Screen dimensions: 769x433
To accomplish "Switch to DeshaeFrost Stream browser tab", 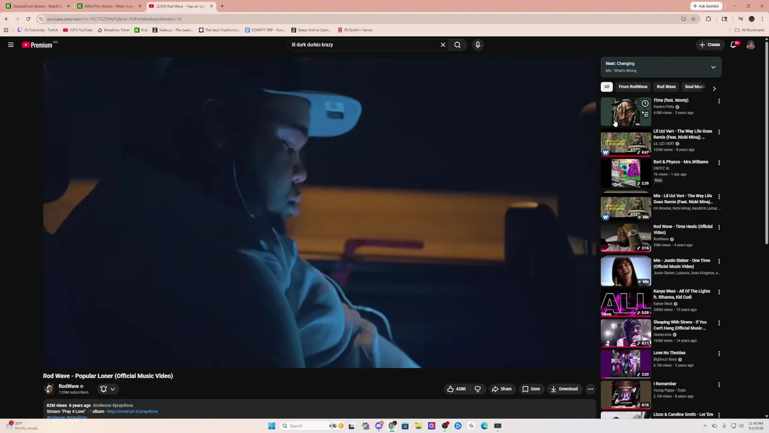I will point(37,6).
